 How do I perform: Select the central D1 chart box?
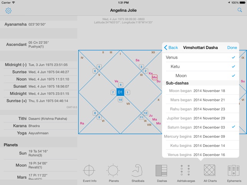pyautogui.click(x=120, y=92)
